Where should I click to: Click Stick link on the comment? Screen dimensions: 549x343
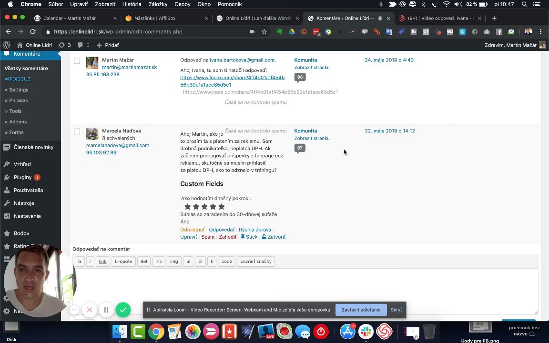tap(249, 237)
